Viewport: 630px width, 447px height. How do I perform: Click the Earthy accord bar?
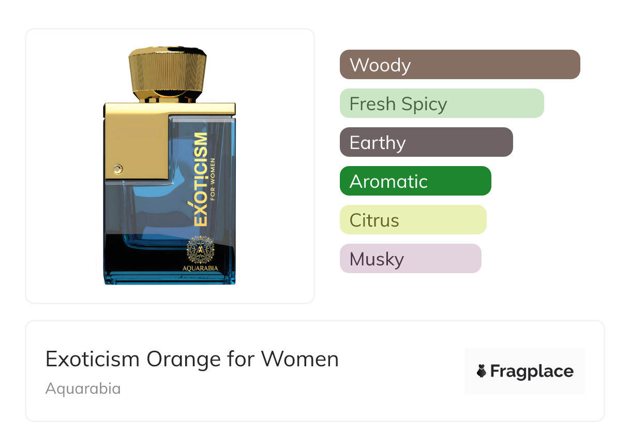pos(426,142)
